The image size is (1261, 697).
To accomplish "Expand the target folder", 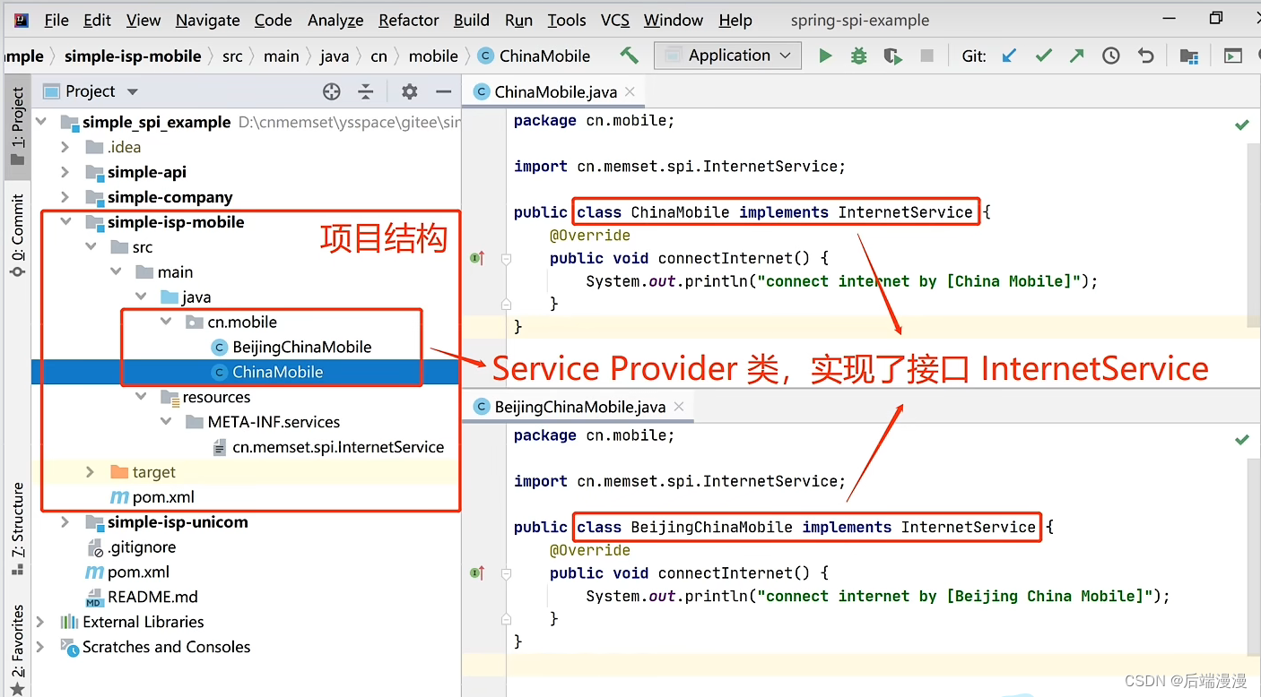I will [90, 472].
